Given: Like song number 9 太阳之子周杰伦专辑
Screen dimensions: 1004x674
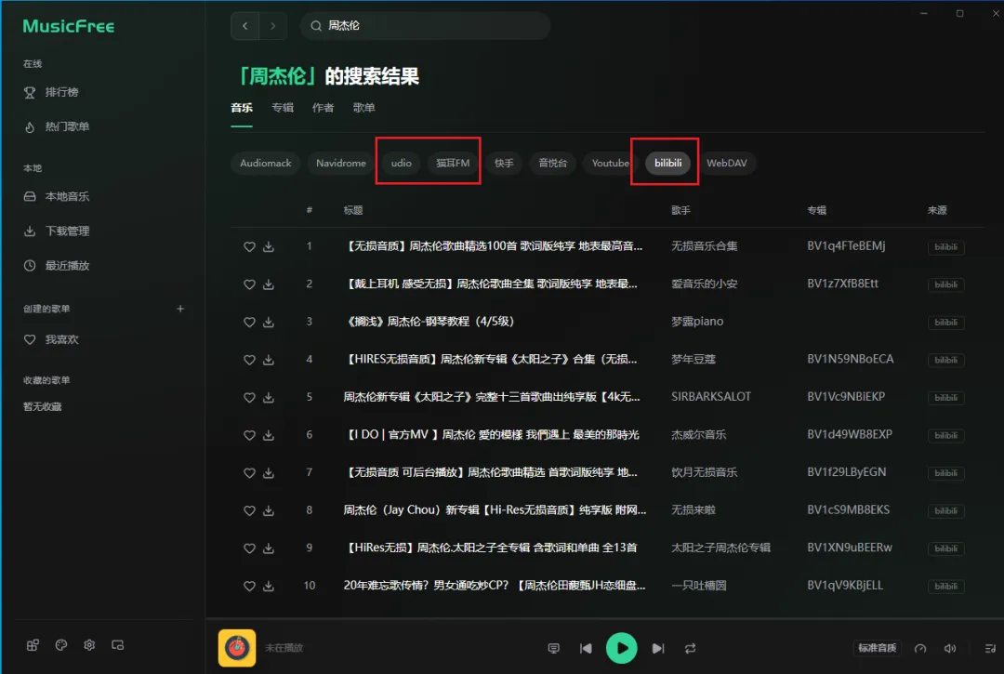Looking at the screenshot, I should point(249,548).
